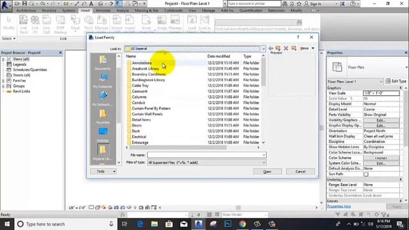Click the Sign In button
409x230 pixels.
(x=313, y=4)
